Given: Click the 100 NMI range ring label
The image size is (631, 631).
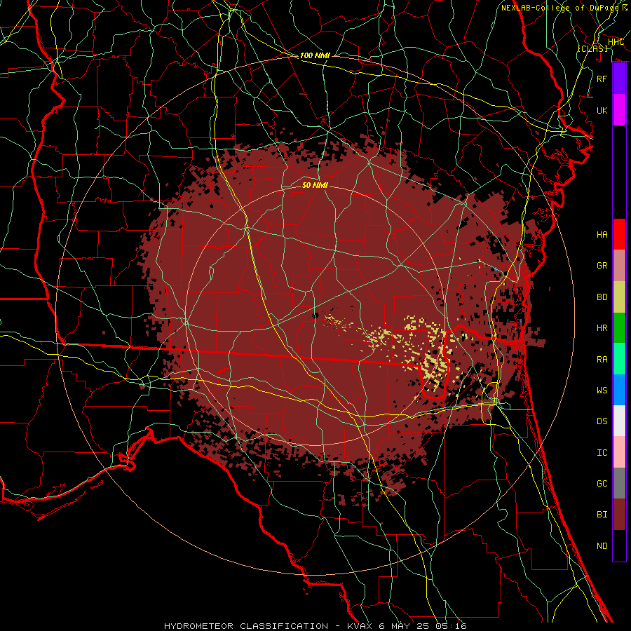Looking at the screenshot, I should point(315,55).
